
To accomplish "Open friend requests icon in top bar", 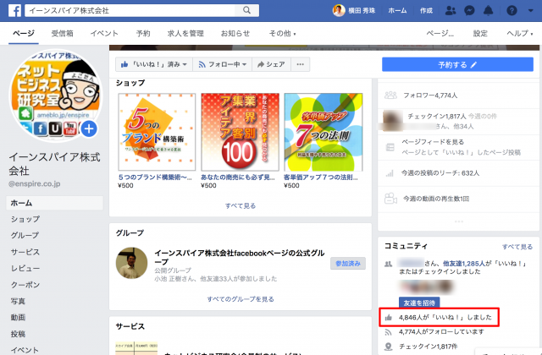I will pyautogui.click(x=451, y=11).
